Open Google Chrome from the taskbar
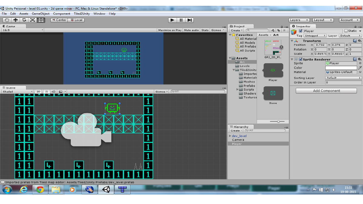The image size is (363, 204). tap(40, 189)
